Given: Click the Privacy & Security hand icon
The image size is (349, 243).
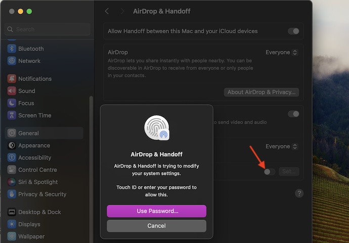Looking at the screenshot, I should coord(12,194).
